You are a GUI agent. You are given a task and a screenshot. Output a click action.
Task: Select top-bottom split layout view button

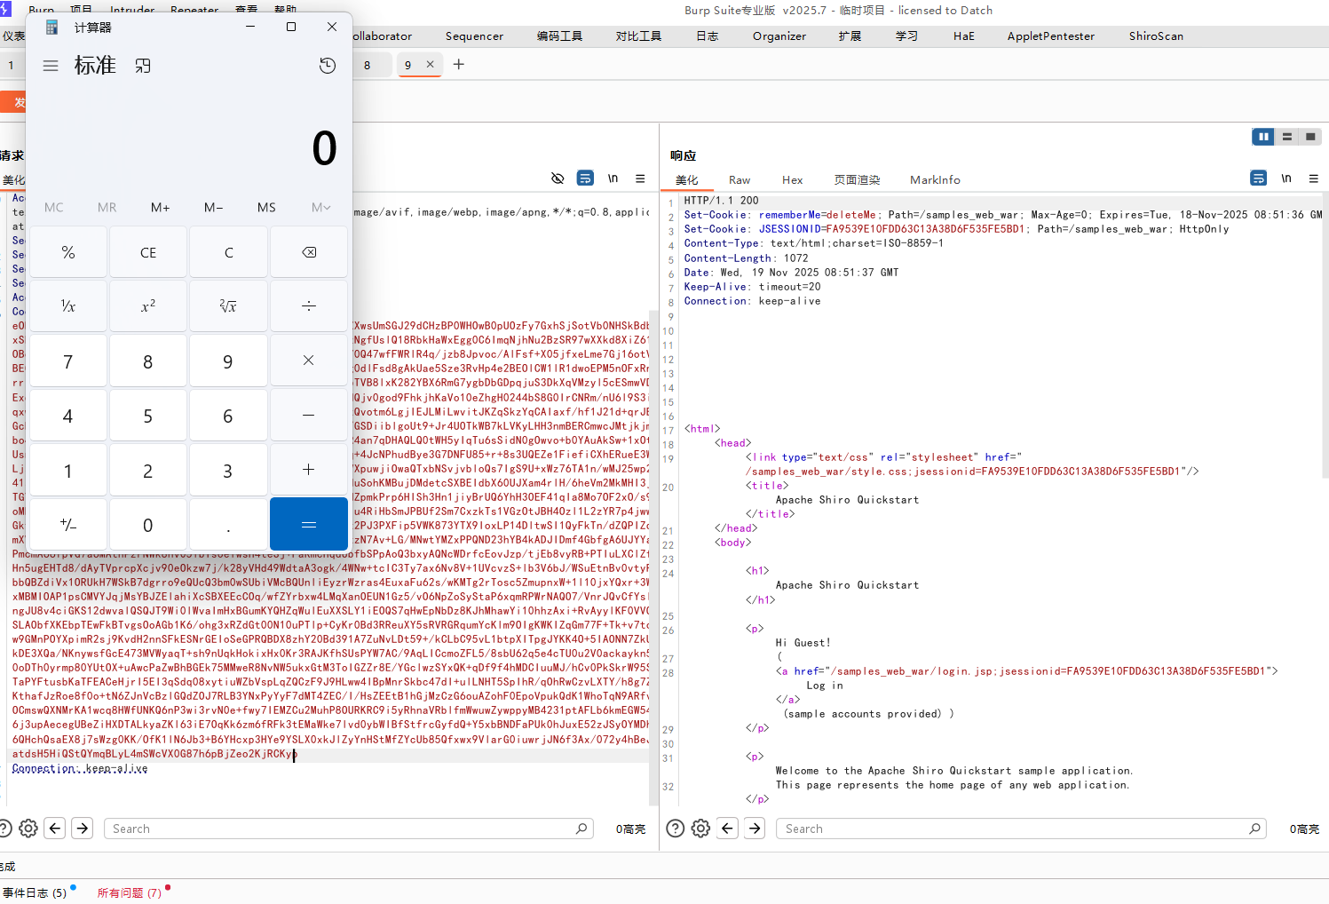tap(1286, 137)
